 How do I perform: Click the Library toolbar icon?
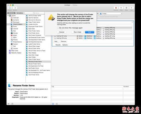(x=10, y=8)
